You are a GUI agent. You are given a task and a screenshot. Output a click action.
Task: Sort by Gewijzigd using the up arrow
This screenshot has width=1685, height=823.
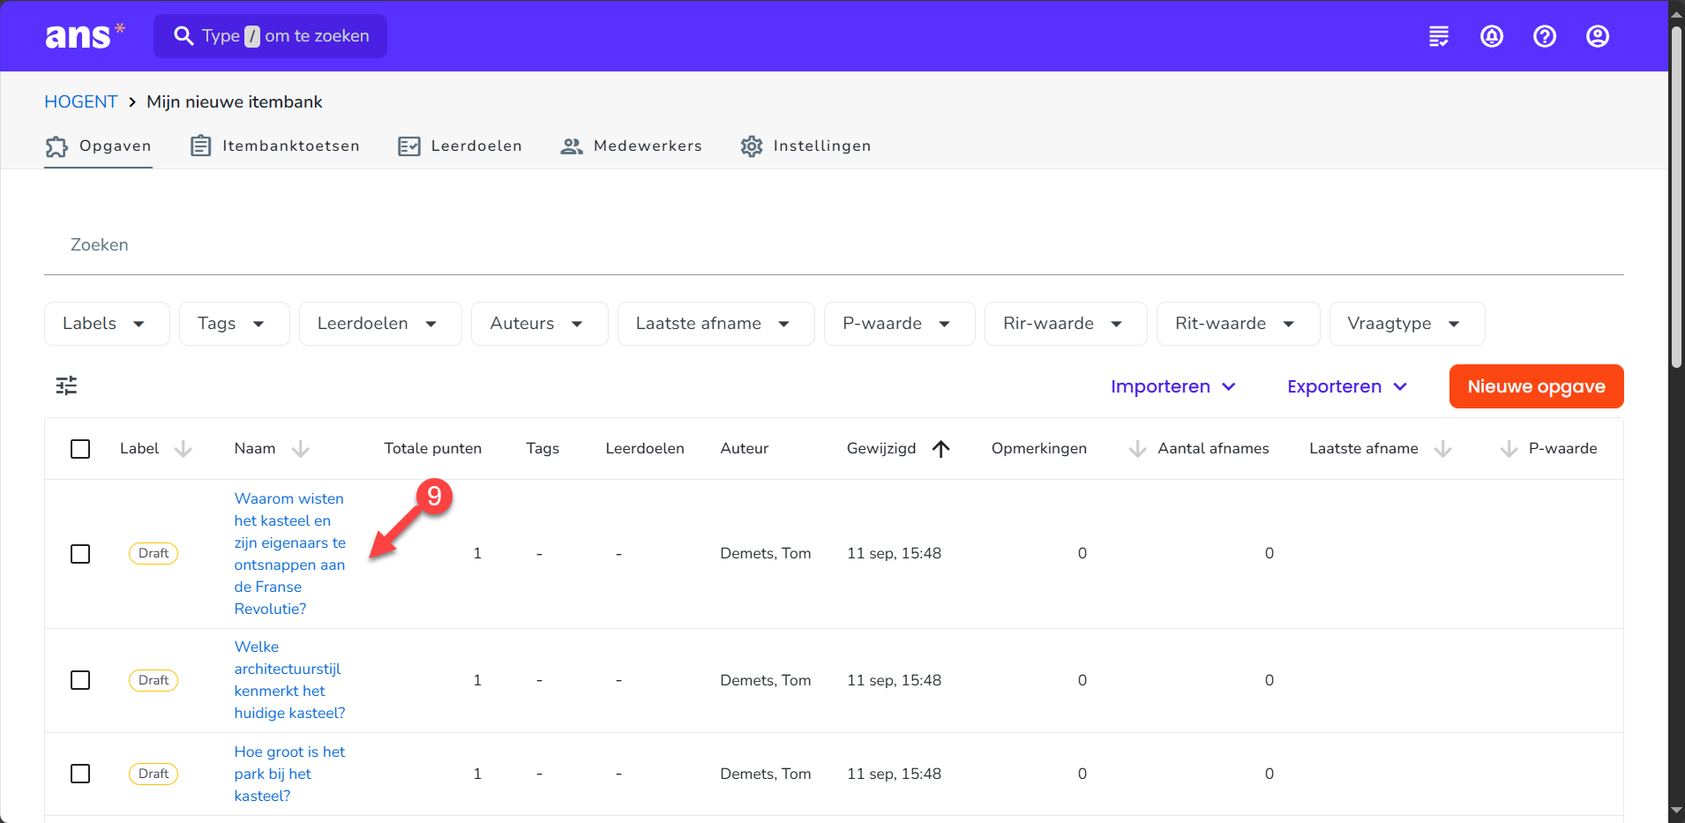coord(941,449)
